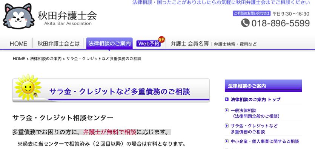
Task: Click the HOME breadcrumb link
Action: (x=19, y=59)
